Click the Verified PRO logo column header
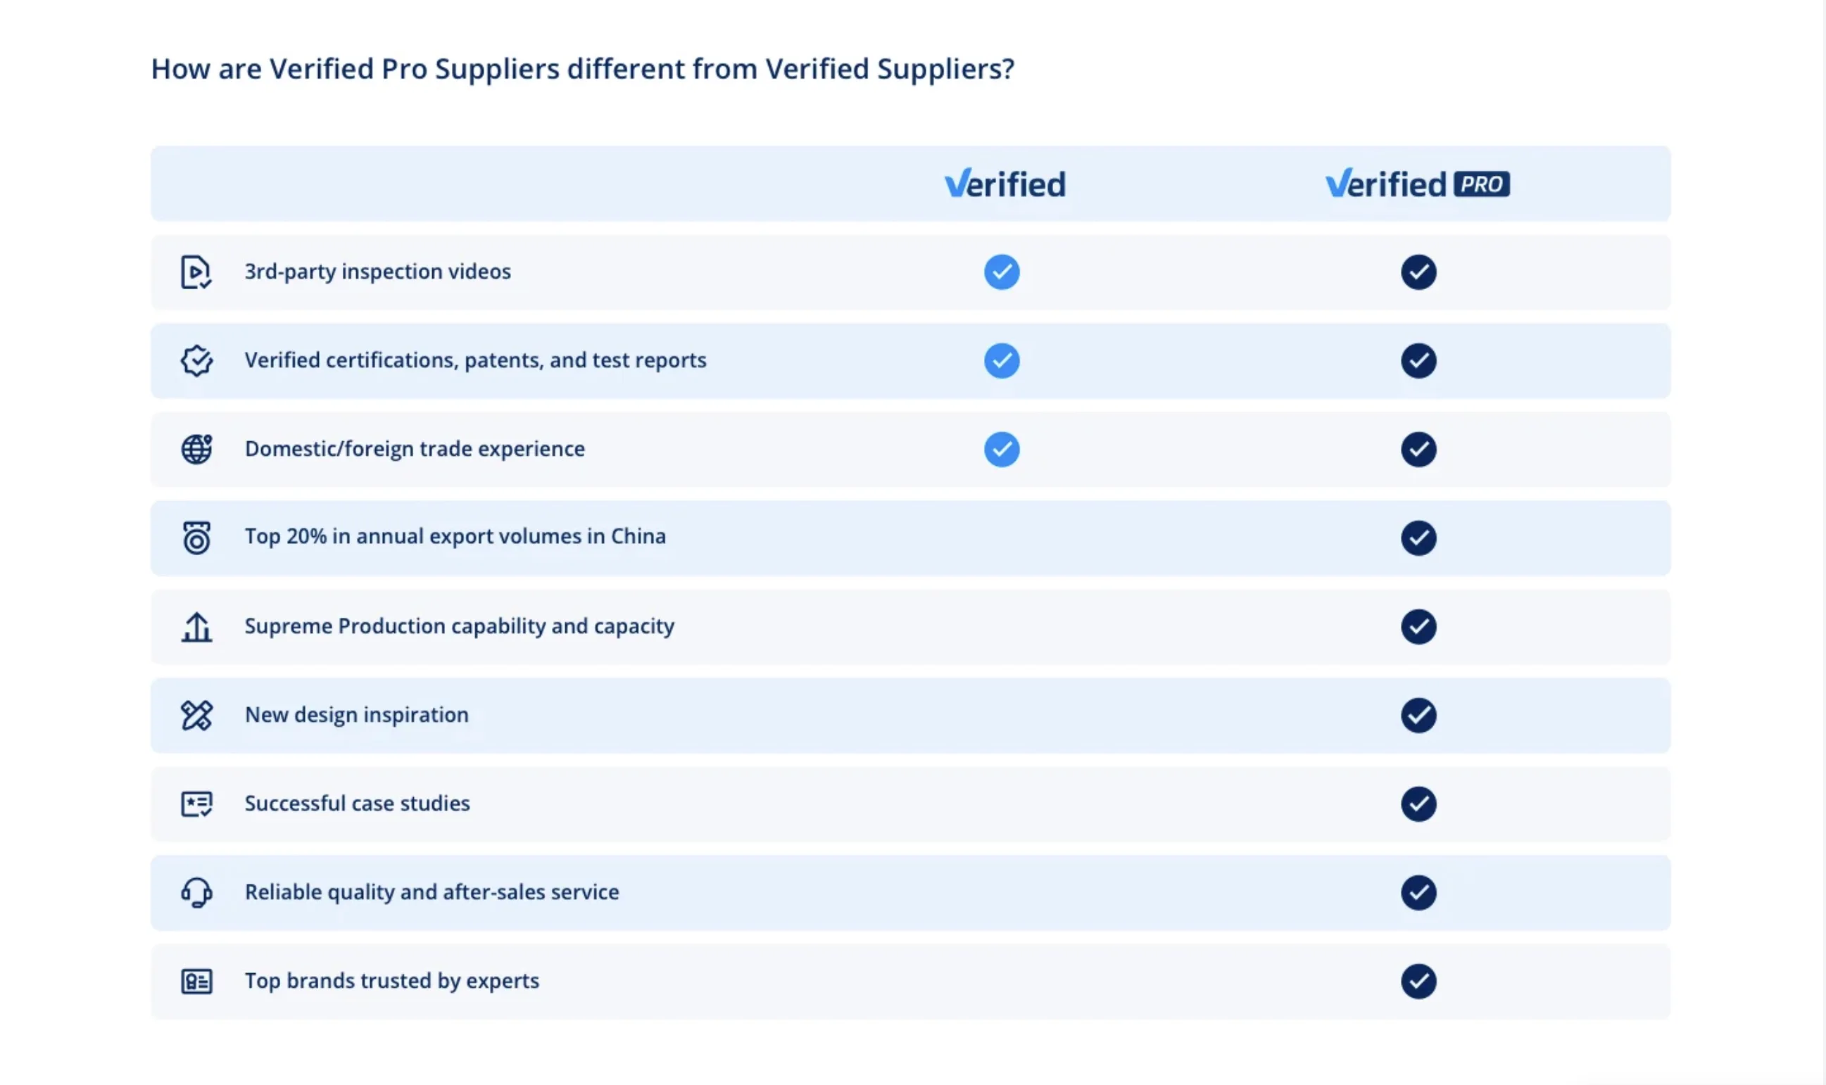Viewport: 1826px width, 1085px height. (1416, 184)
